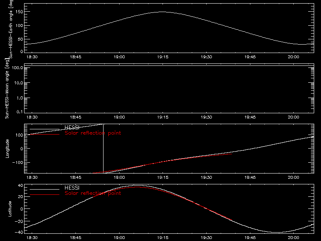Click red legend line sample in Latitude plot
The height and width of the screenshot is (241, 321).
45,194
